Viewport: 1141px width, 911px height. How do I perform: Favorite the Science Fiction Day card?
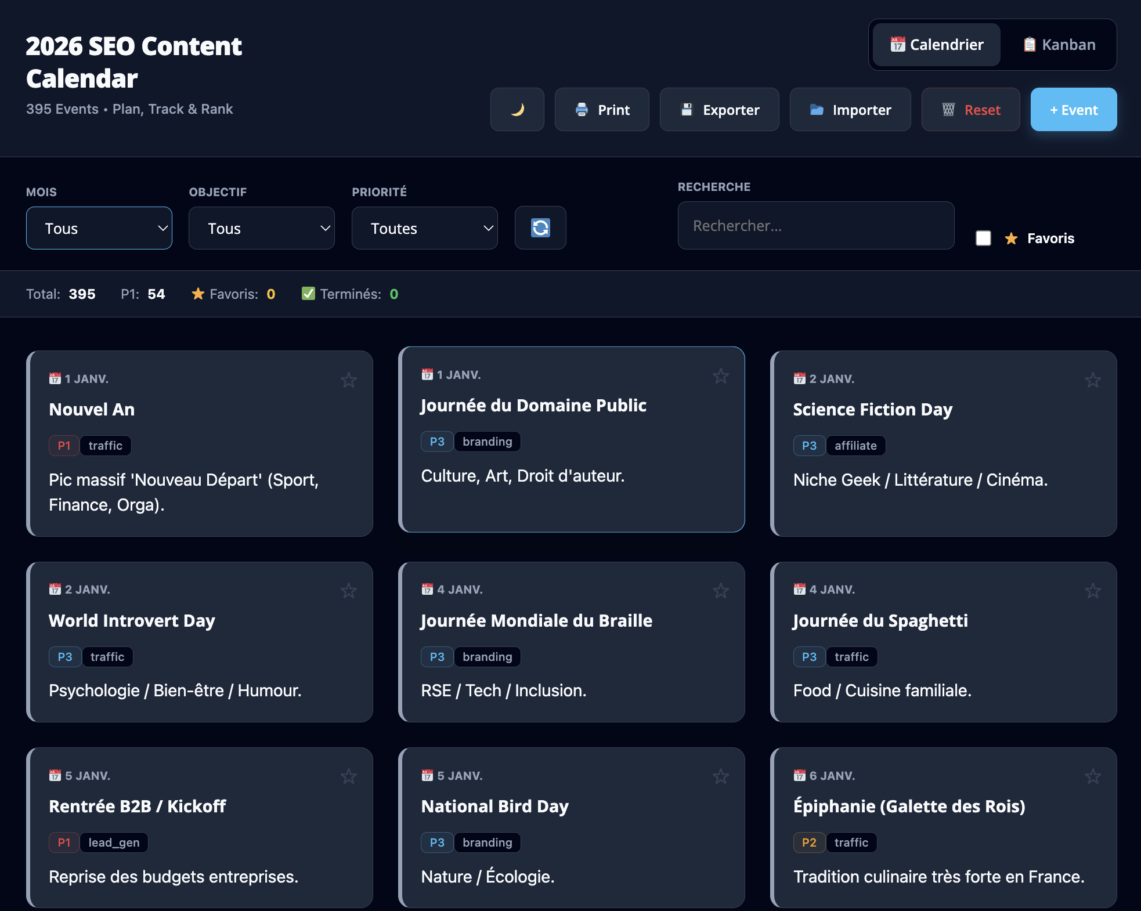1093,380
